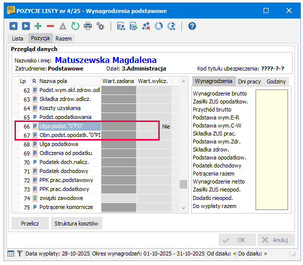The width and height of the screenshot is (303, 265).
Task: Click calculator with employee toolbar icon
Action: click(121, 26)
